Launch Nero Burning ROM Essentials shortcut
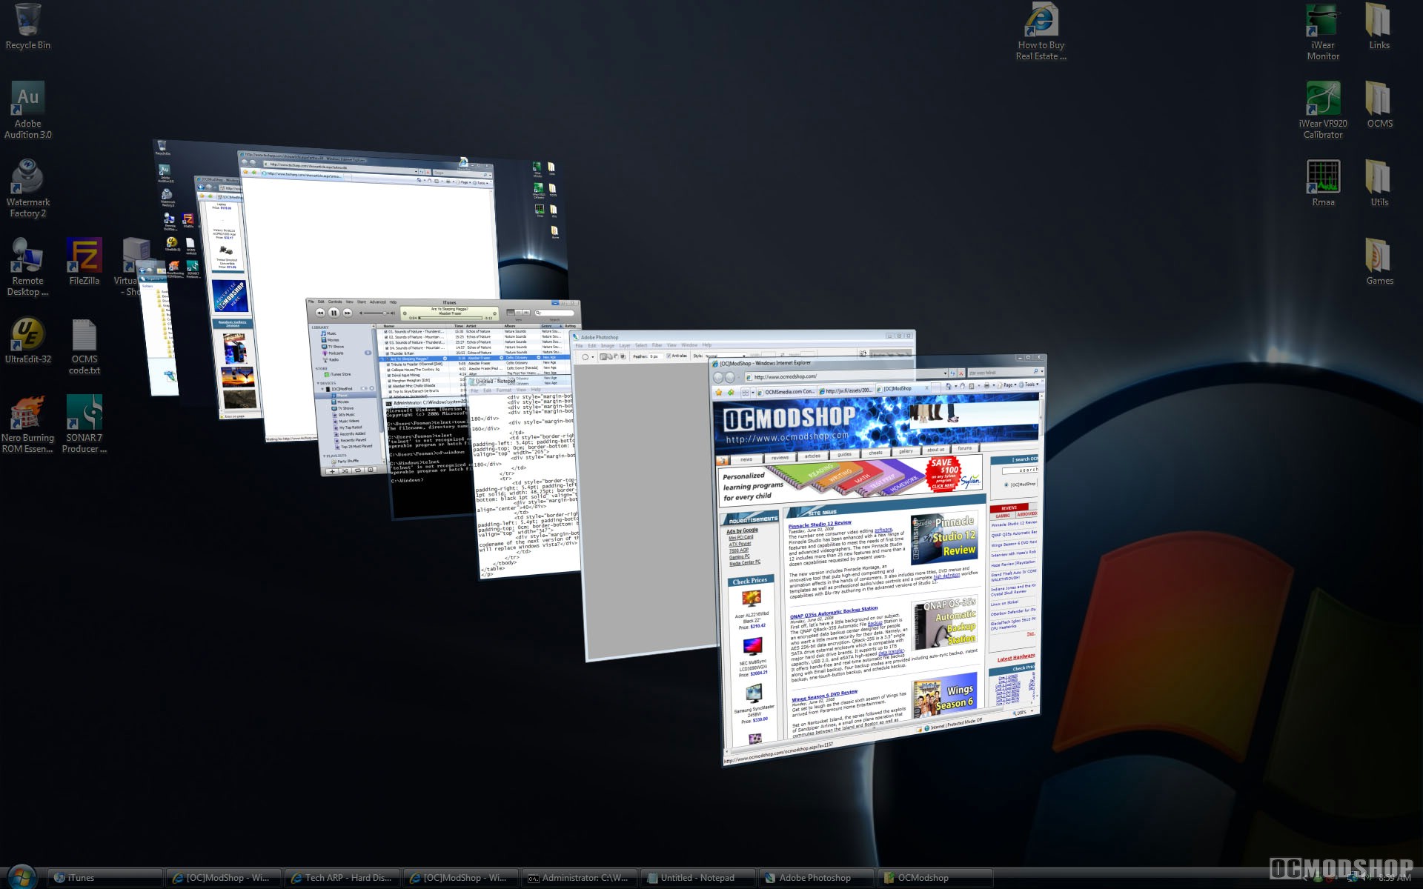The height and width of the screenshot is (889, 1423). pos(27,424)
